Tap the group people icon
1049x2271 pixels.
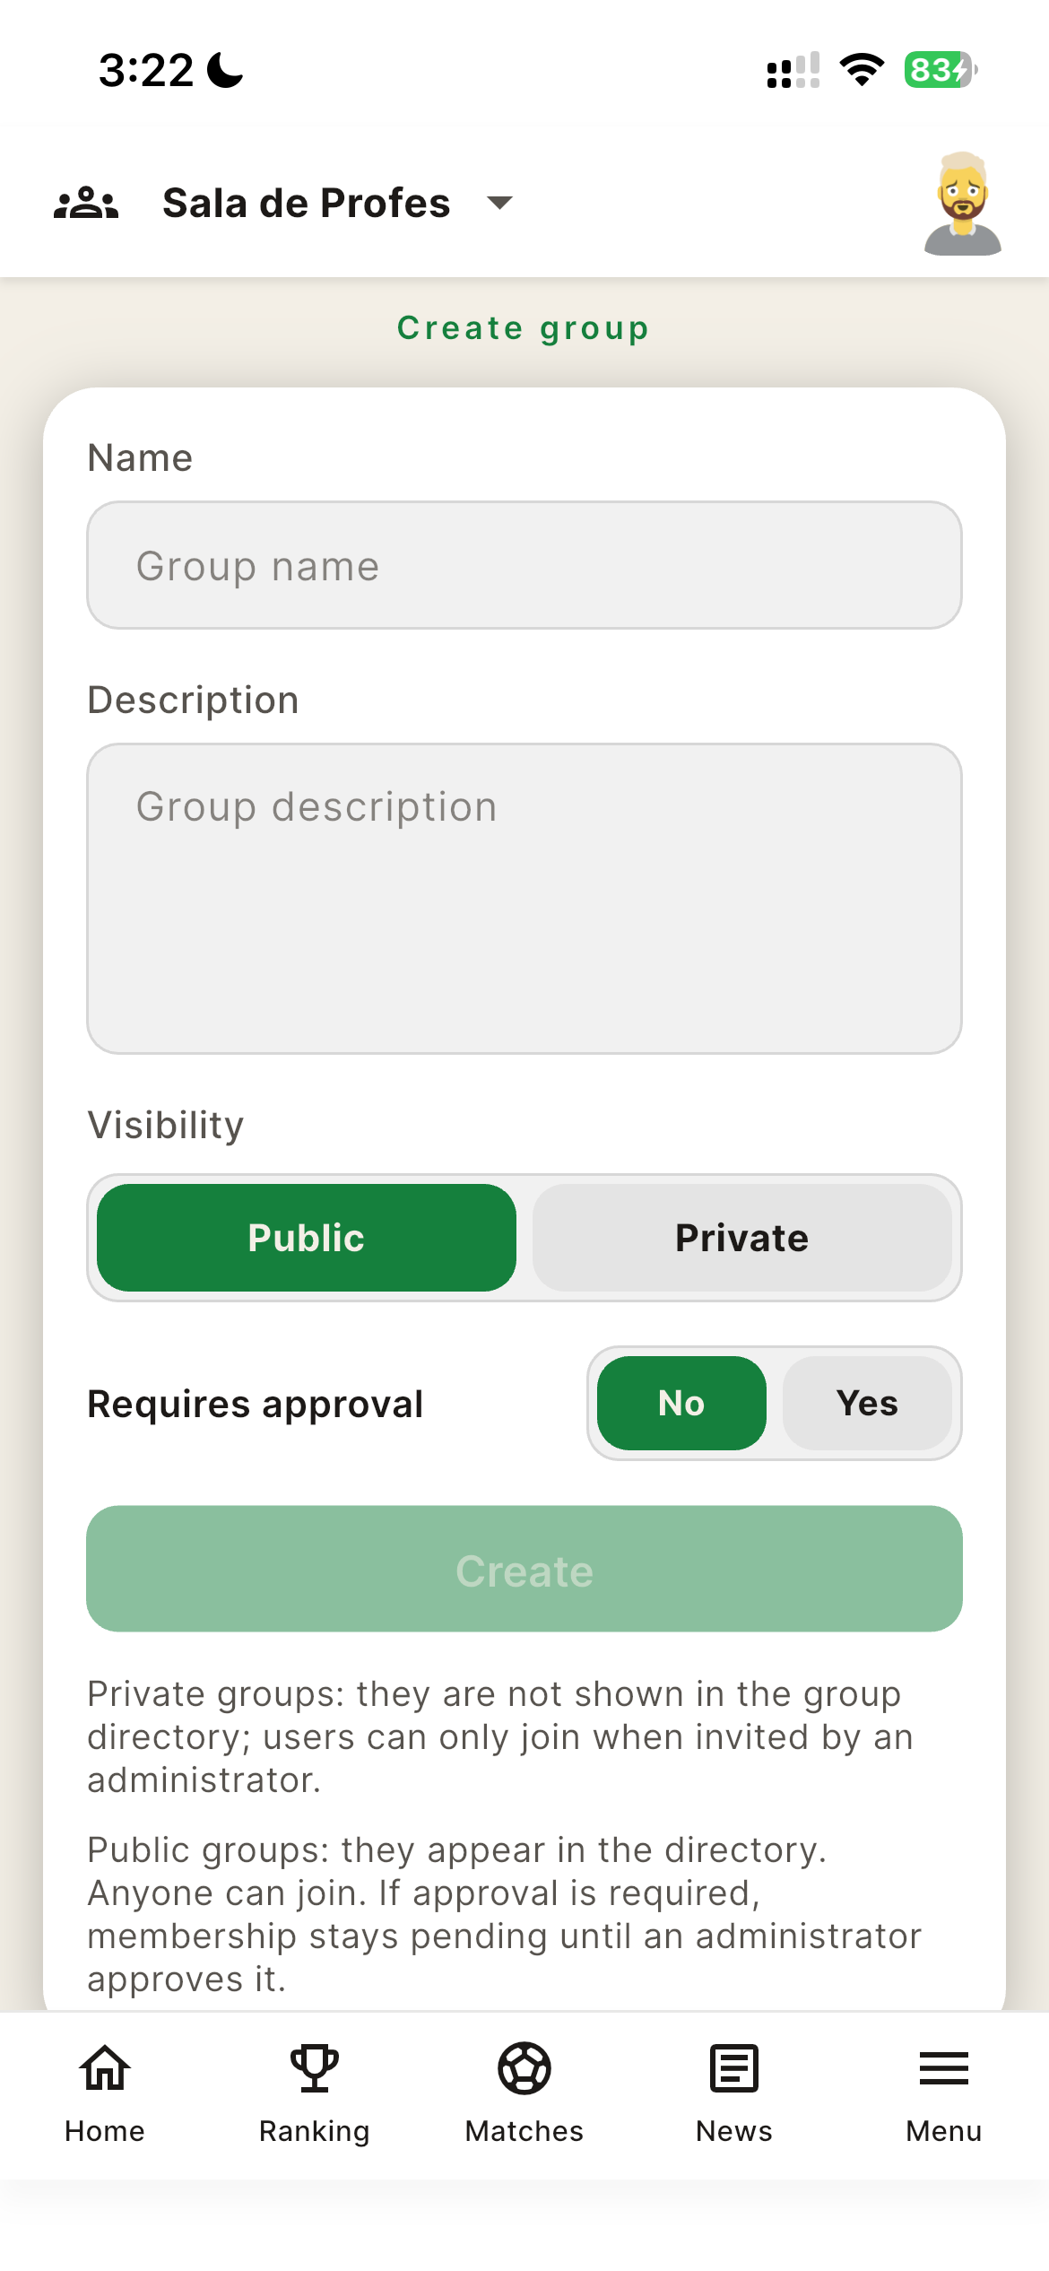coord(86,204)
